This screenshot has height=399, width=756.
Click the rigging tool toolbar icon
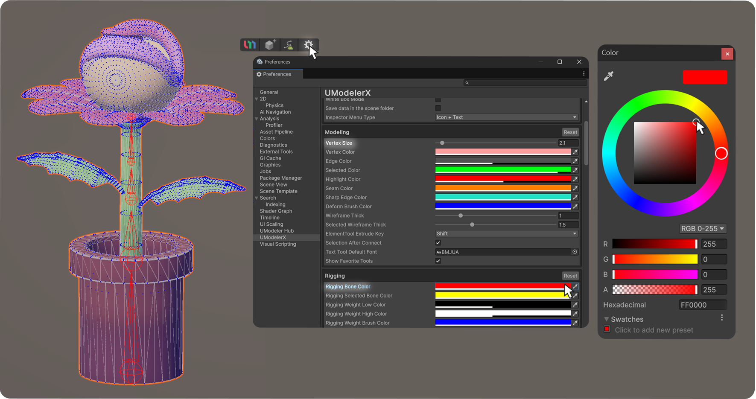point(289,44)
